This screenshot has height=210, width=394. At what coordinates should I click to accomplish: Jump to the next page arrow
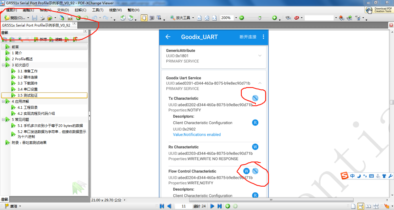tap(212, 206)
